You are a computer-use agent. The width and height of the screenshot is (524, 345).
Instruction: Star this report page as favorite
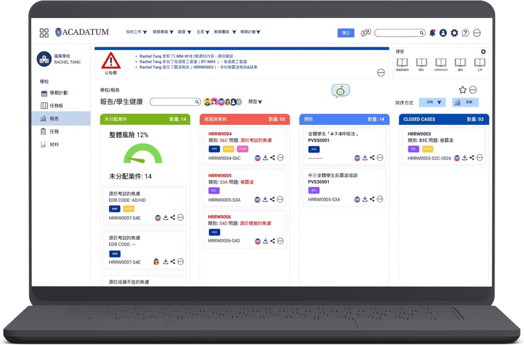tap(462, 90)
